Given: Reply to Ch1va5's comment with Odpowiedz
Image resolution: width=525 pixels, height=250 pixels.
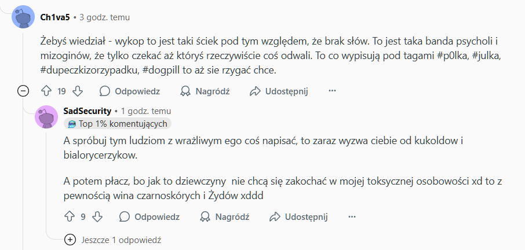Looking at the screenshot, I should click(130, 91).
